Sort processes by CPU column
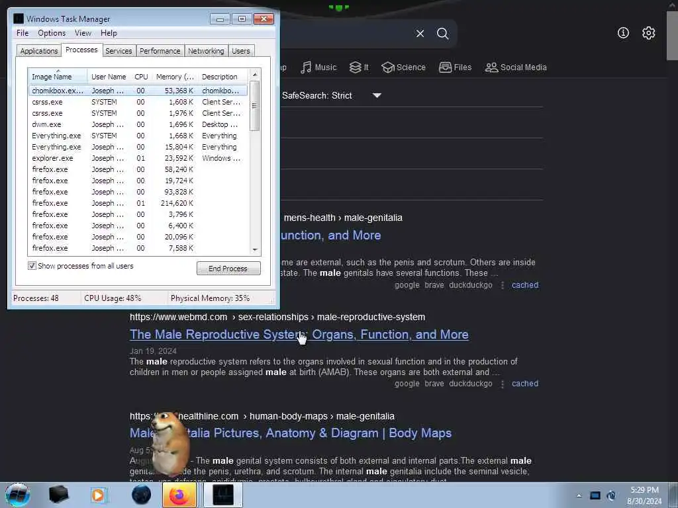Screen dimensions: 678x508 (141, 77)
